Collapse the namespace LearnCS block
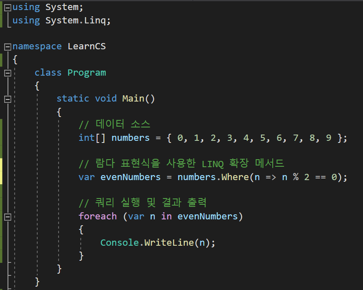This screenshot has height=290, width=363. pos(8,47)
